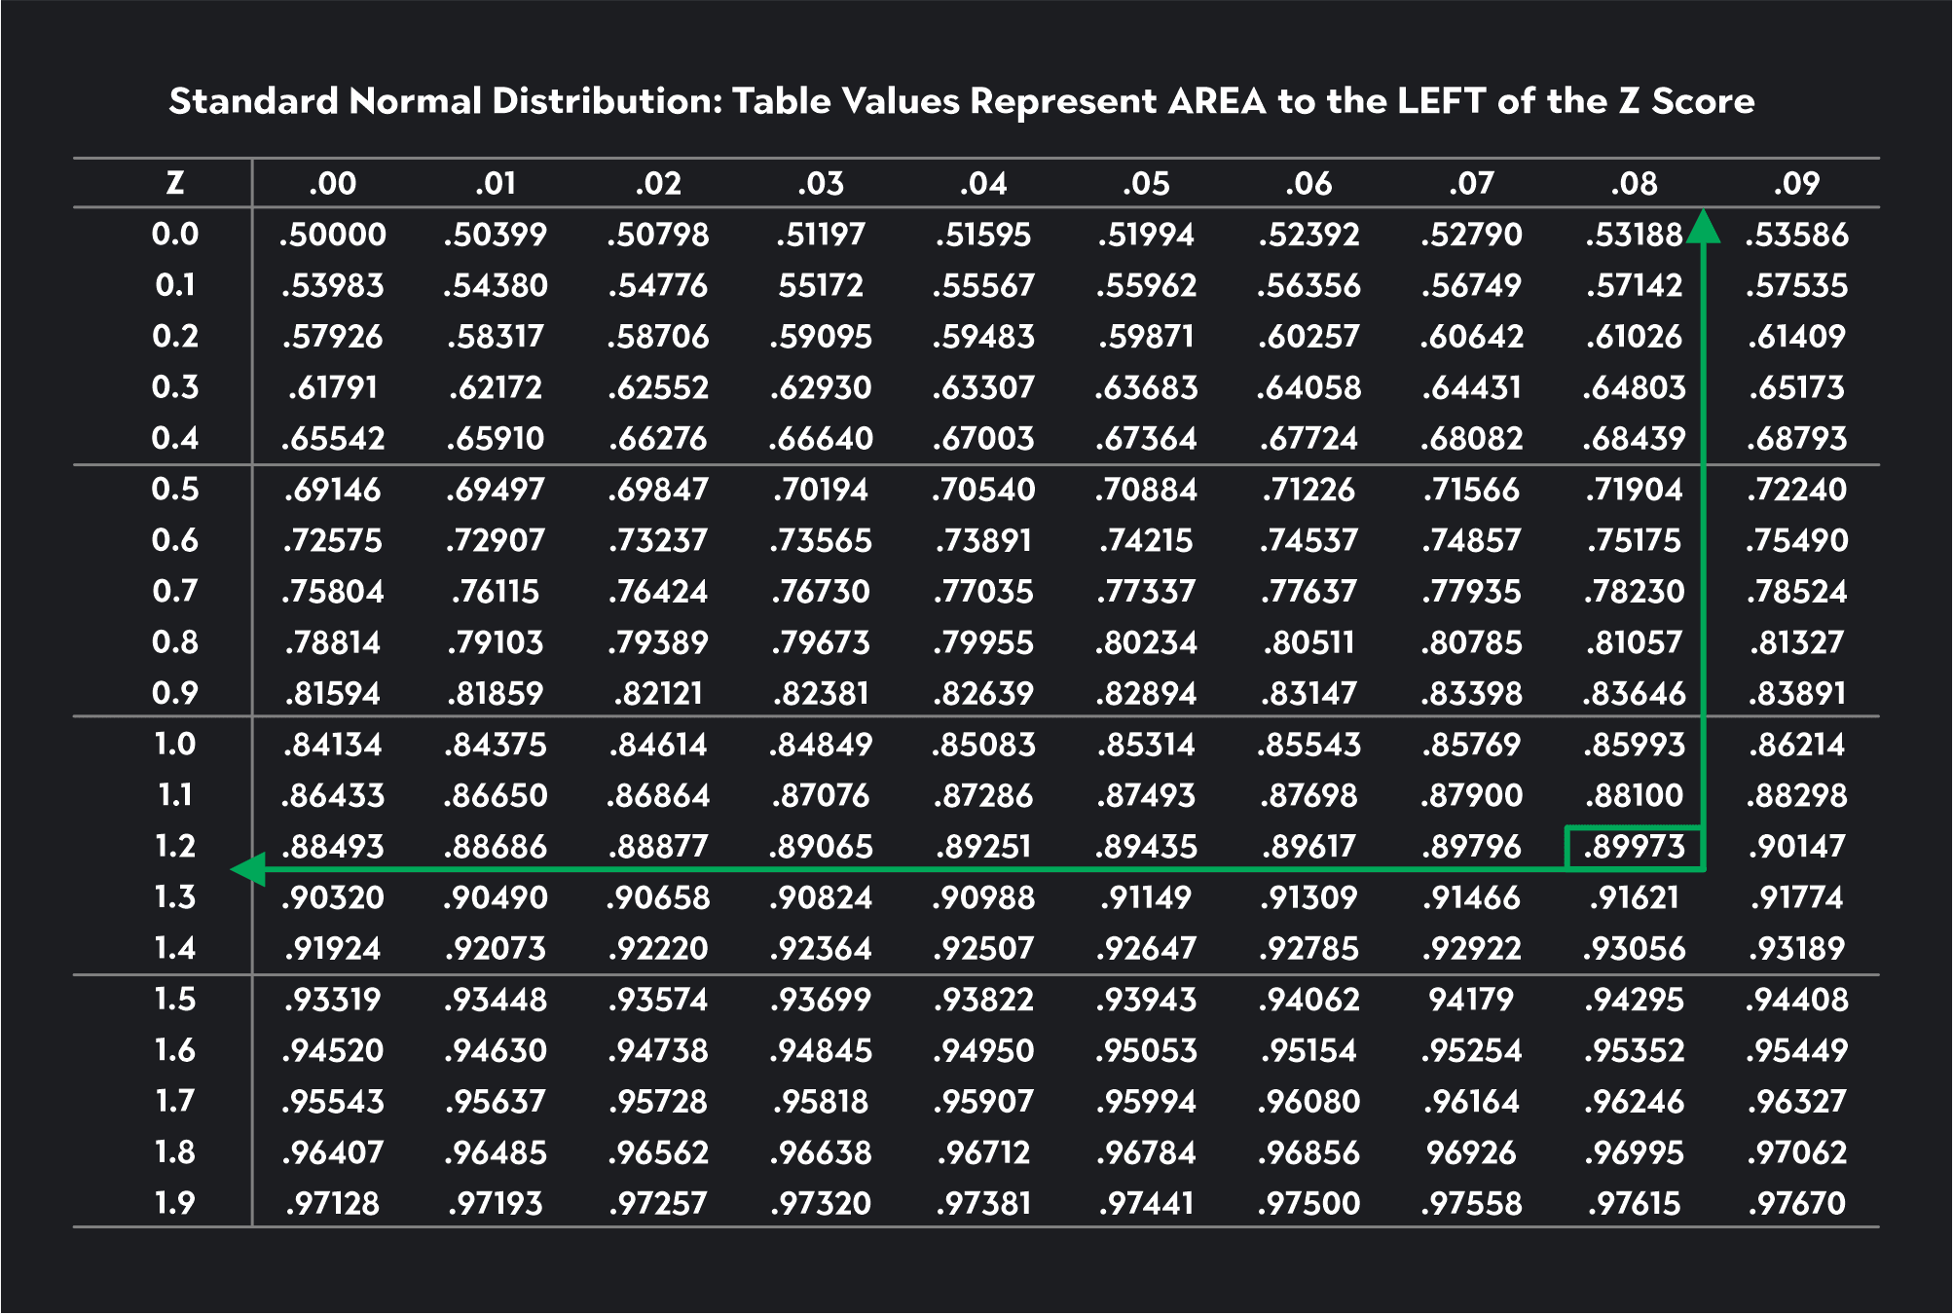
Task: Select the cell value .97670
Action: pos(1794,1202)
